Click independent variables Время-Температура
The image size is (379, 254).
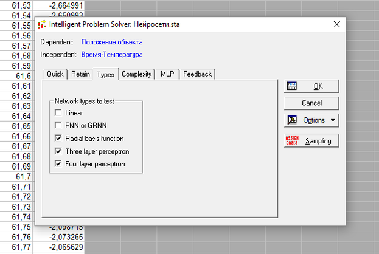point(112,55)
